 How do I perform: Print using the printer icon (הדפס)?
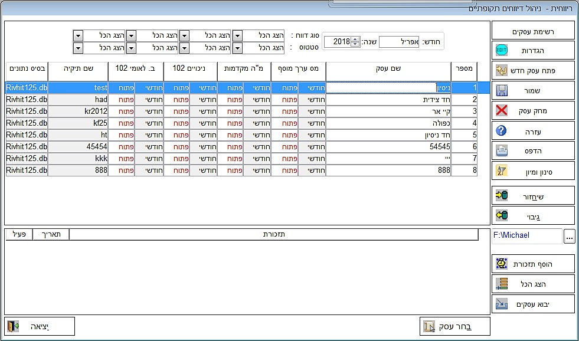[502, 150]
